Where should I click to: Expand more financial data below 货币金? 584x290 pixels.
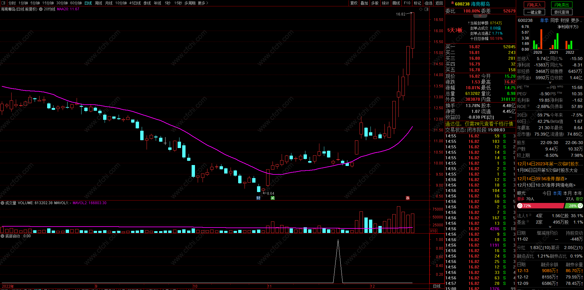pos(550,83)
